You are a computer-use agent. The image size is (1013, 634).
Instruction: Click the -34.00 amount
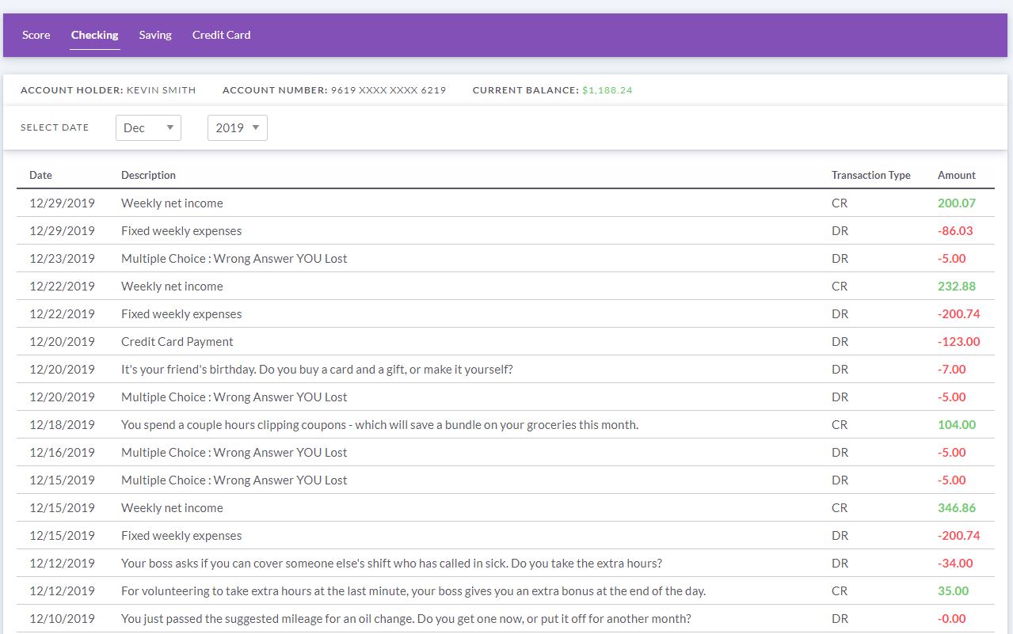955,563
